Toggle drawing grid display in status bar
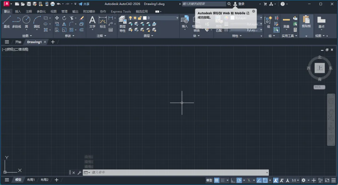The height and width of the screenshot is (185, 338). (217, 180)
